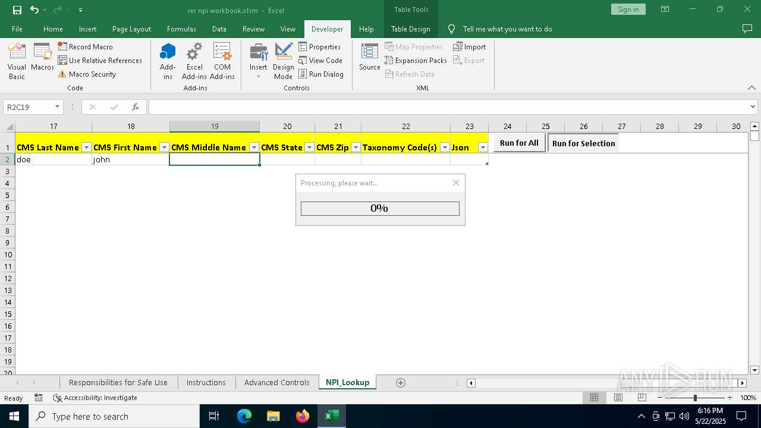Click View Code

(320, 60)
